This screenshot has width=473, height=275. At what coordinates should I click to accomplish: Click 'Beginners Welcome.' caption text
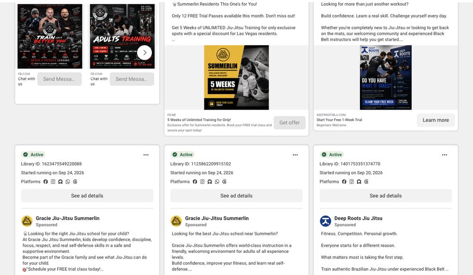tap(332, 125)
